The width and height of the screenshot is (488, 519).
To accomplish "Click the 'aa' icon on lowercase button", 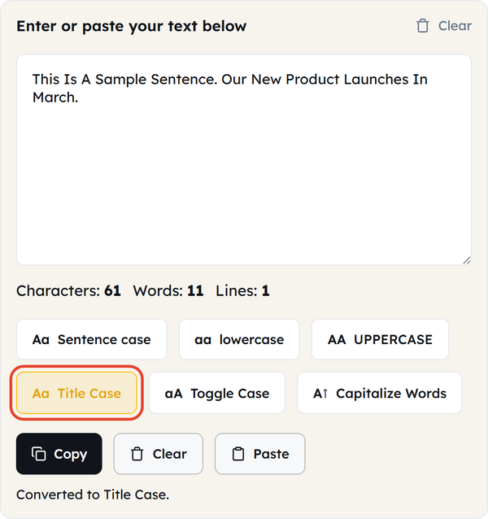I will 203,340.
